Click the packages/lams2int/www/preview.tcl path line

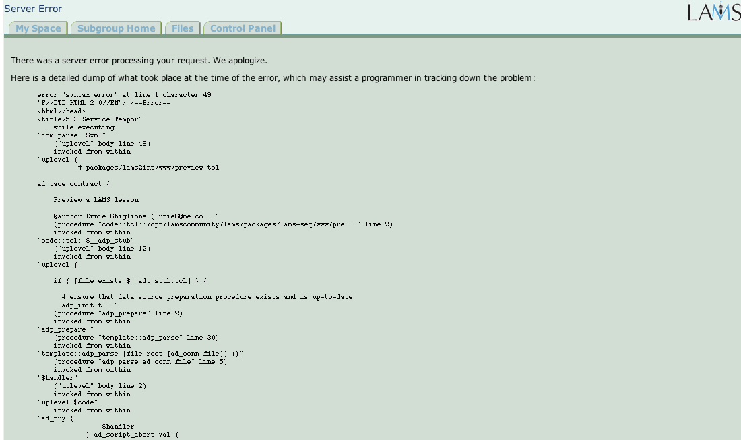148,168
